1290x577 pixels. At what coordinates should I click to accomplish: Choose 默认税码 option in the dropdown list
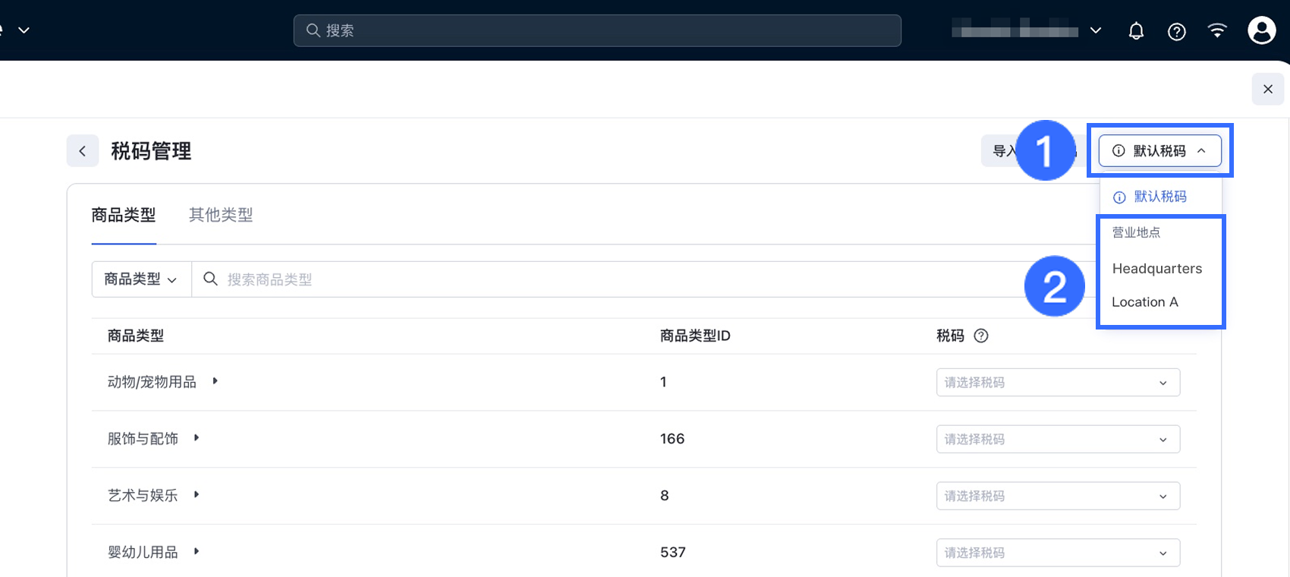point(1159,197)
